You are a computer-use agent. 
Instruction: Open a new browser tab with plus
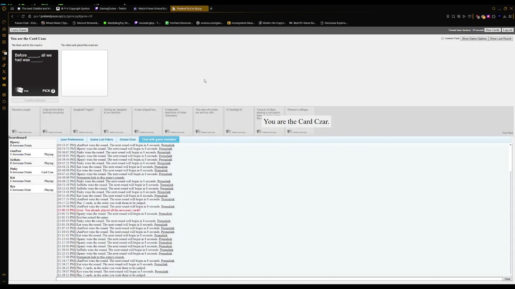(211, 8)
